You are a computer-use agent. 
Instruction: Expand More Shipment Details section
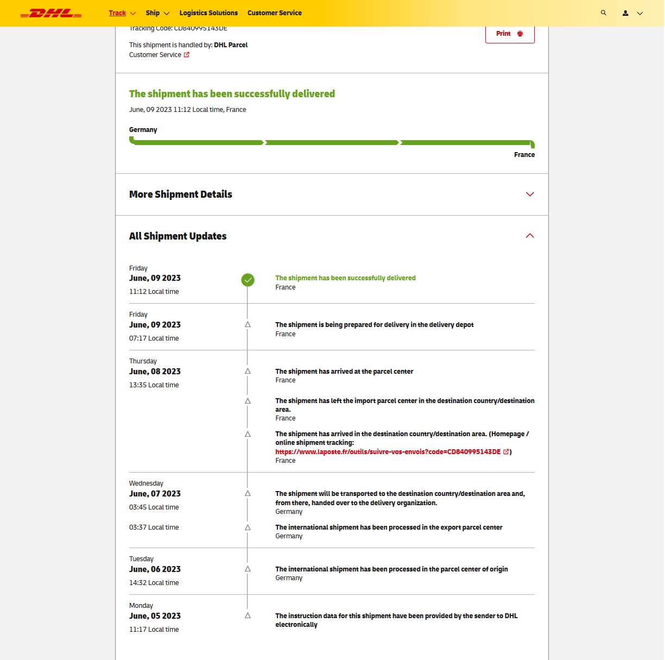530,194
